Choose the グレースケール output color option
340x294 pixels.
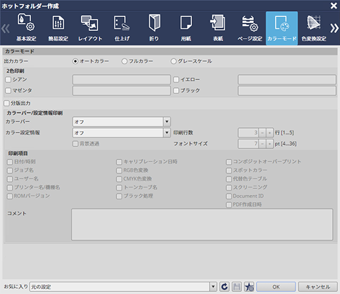pyautogui.click(x=174, y=61)
